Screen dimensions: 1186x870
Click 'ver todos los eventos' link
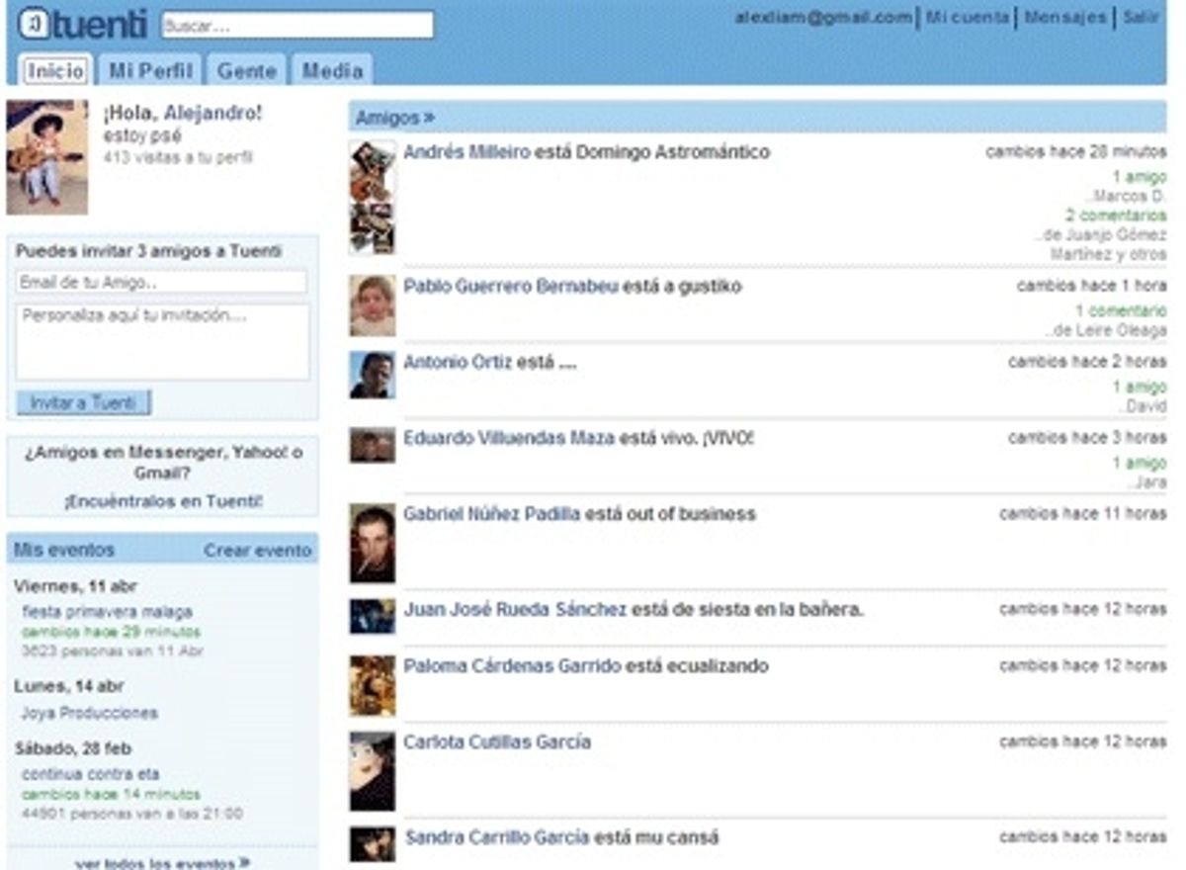click(162, 863)
